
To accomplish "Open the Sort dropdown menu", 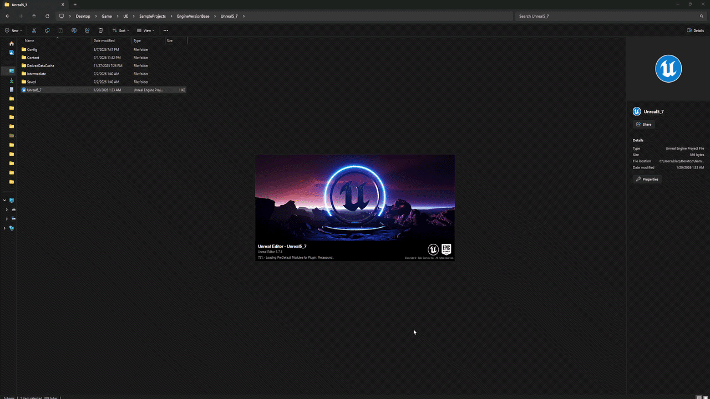I will coord(120,30).
